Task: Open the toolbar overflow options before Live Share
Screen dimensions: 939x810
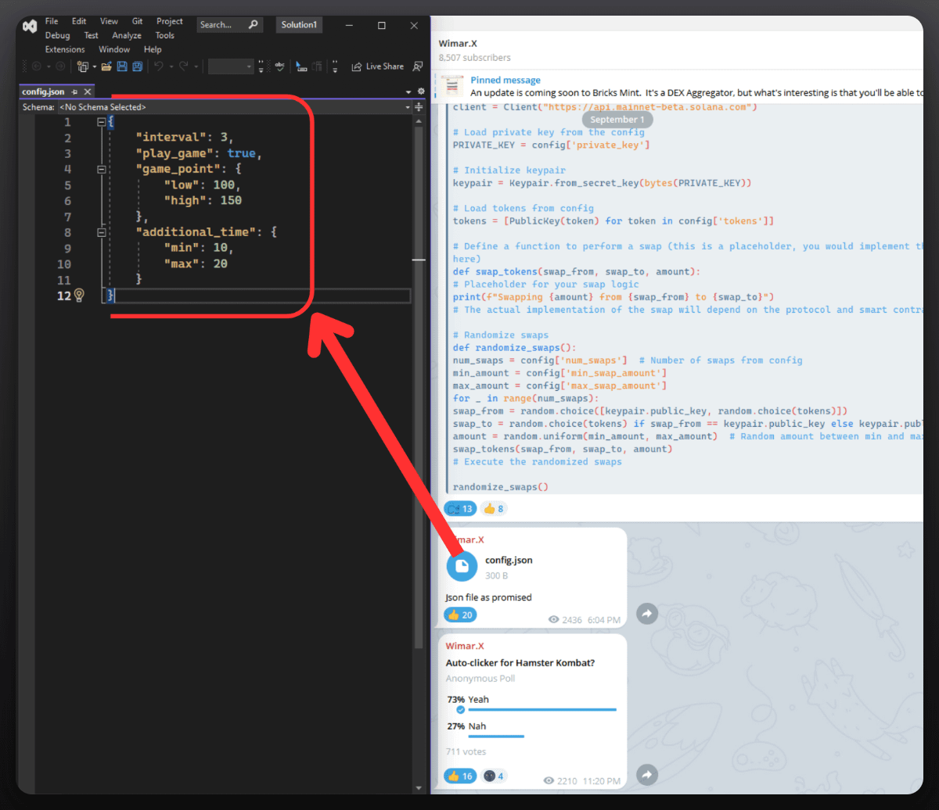Action: pyautogui.click(x=335, y=66)
